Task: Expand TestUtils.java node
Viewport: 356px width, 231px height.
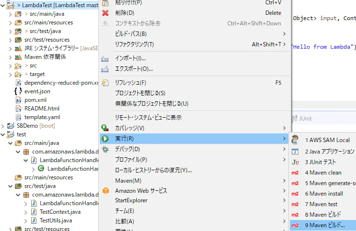Action: [x=25, y=220]
